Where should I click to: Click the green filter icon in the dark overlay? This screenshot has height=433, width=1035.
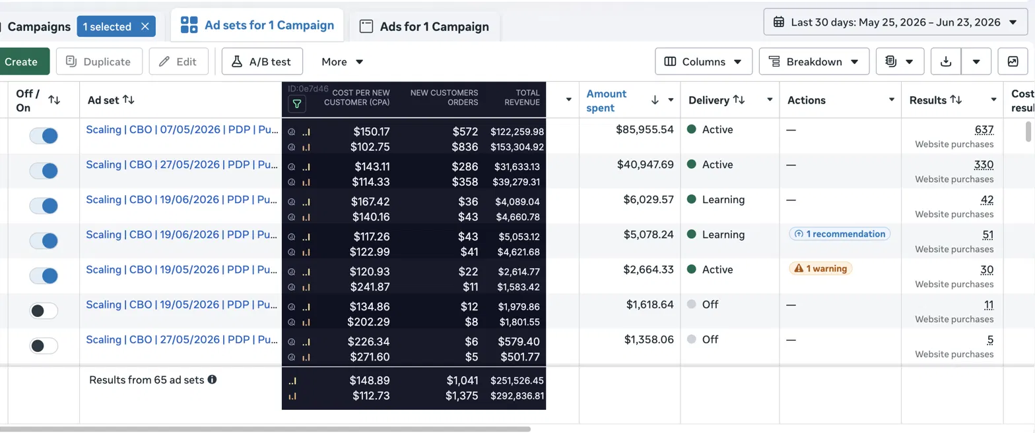297,103
